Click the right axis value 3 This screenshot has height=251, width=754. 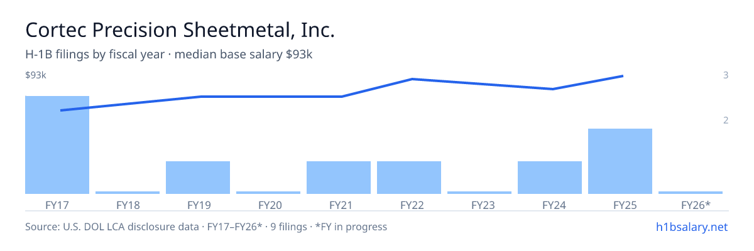click(726, 75)
